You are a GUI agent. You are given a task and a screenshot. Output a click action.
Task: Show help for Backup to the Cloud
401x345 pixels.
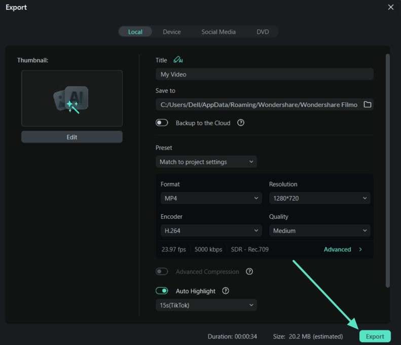(240, 123)
